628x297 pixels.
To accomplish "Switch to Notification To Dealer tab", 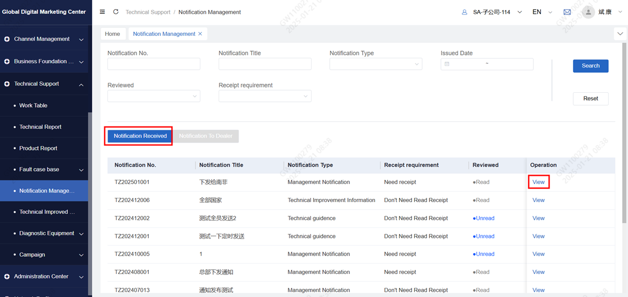I will (x=206, y=136).
